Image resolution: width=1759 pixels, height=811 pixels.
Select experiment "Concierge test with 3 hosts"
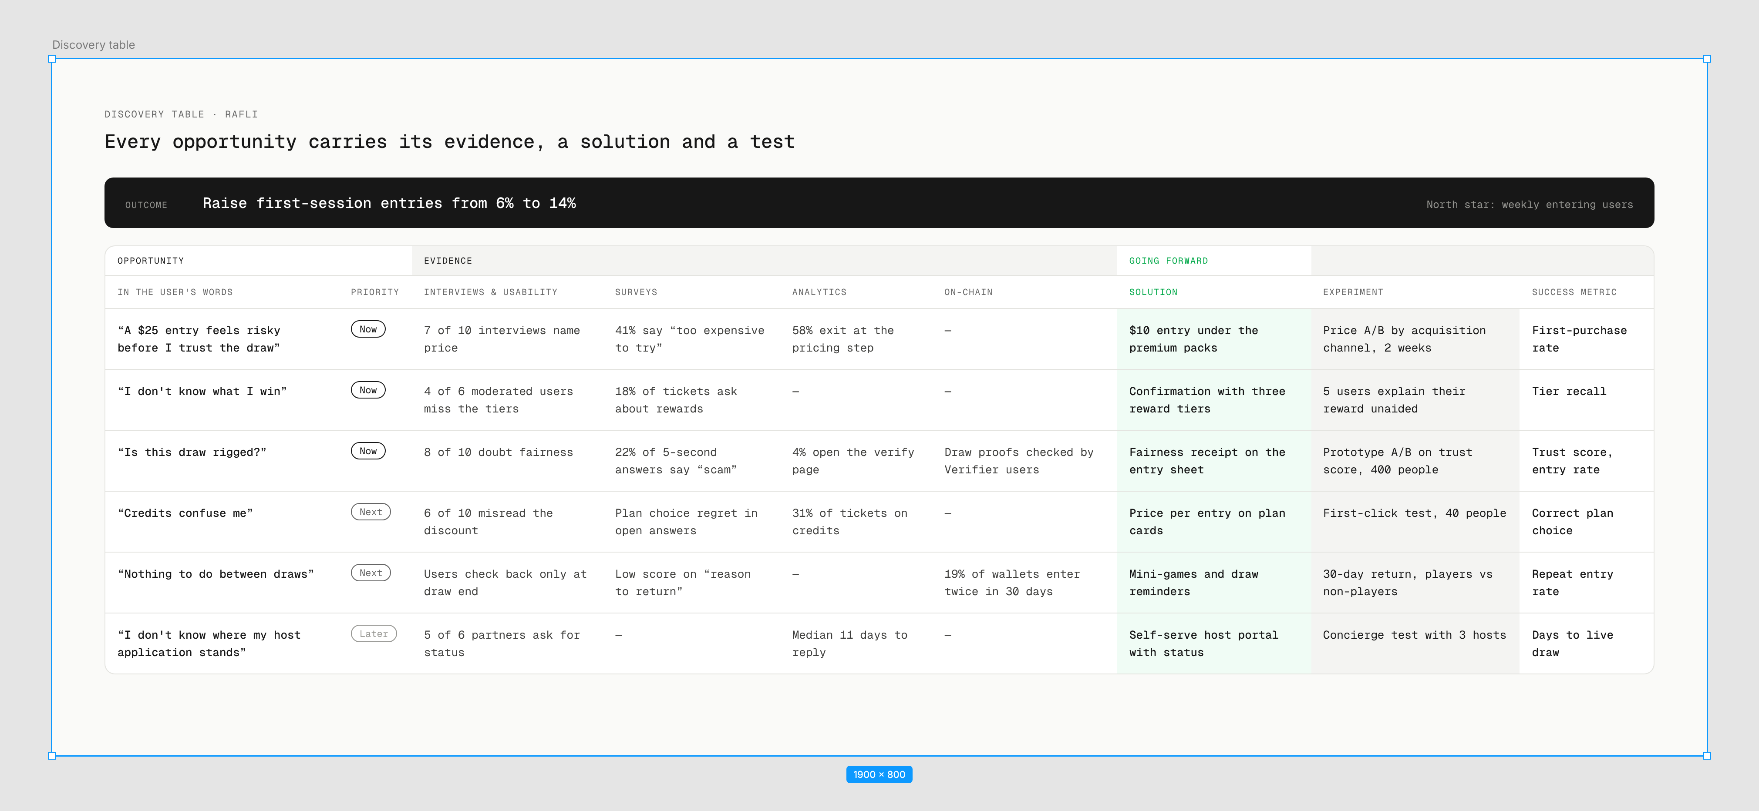[x=1414, y=635]
